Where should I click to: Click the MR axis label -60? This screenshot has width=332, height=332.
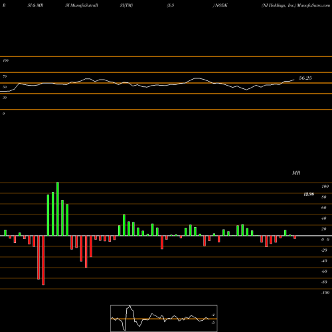[324, 272]
